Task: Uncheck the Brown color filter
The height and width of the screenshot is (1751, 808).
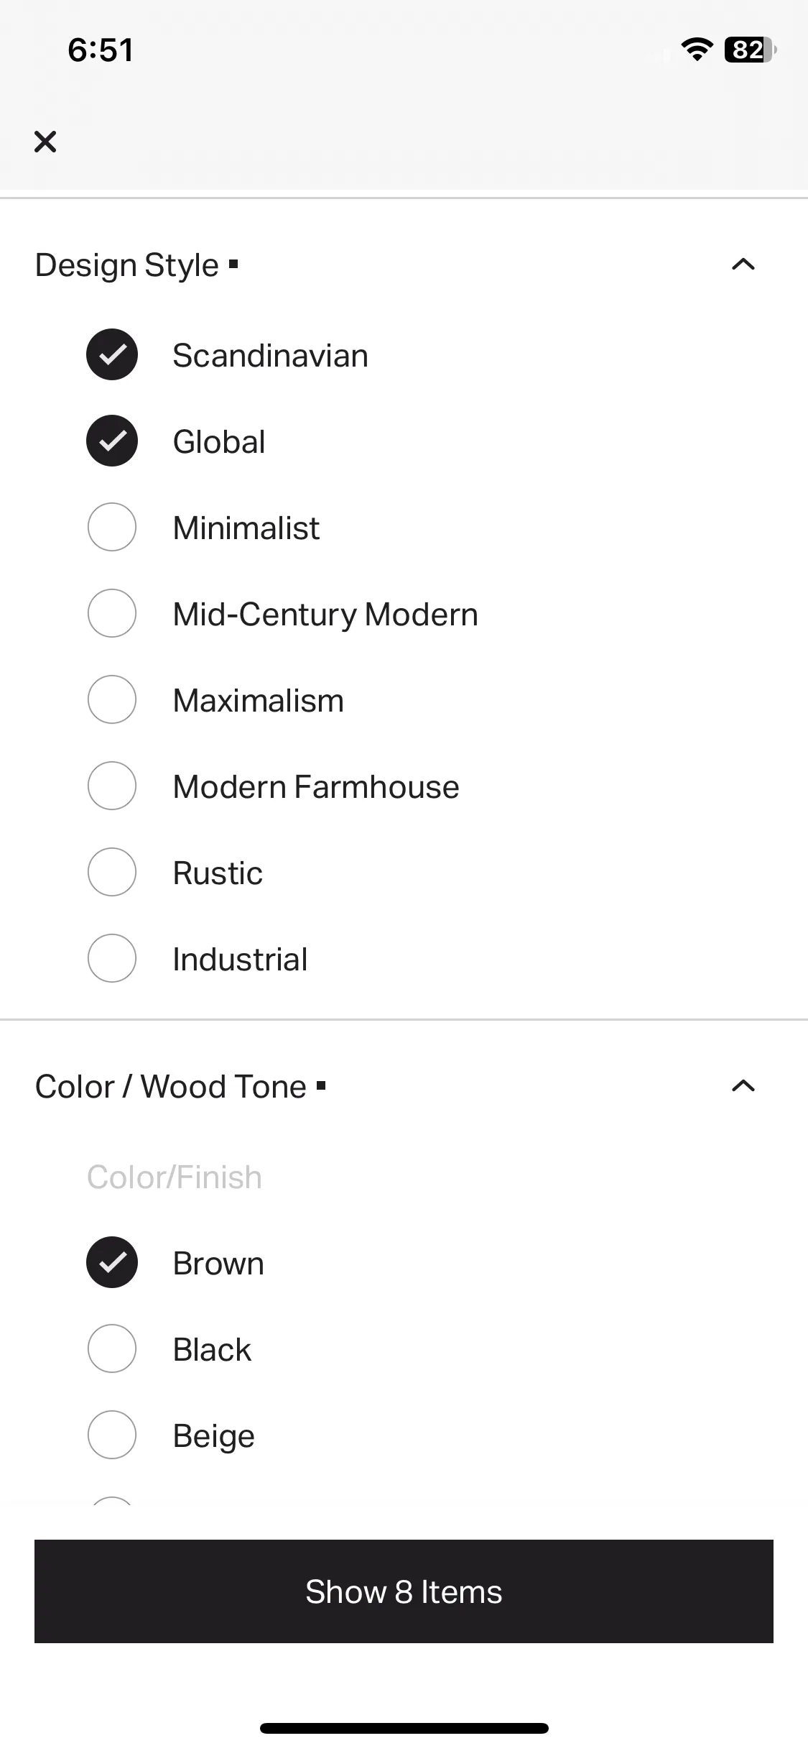Action: coord(112,1262)
